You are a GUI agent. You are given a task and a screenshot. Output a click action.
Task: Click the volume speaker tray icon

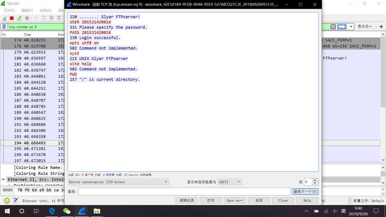335,211
